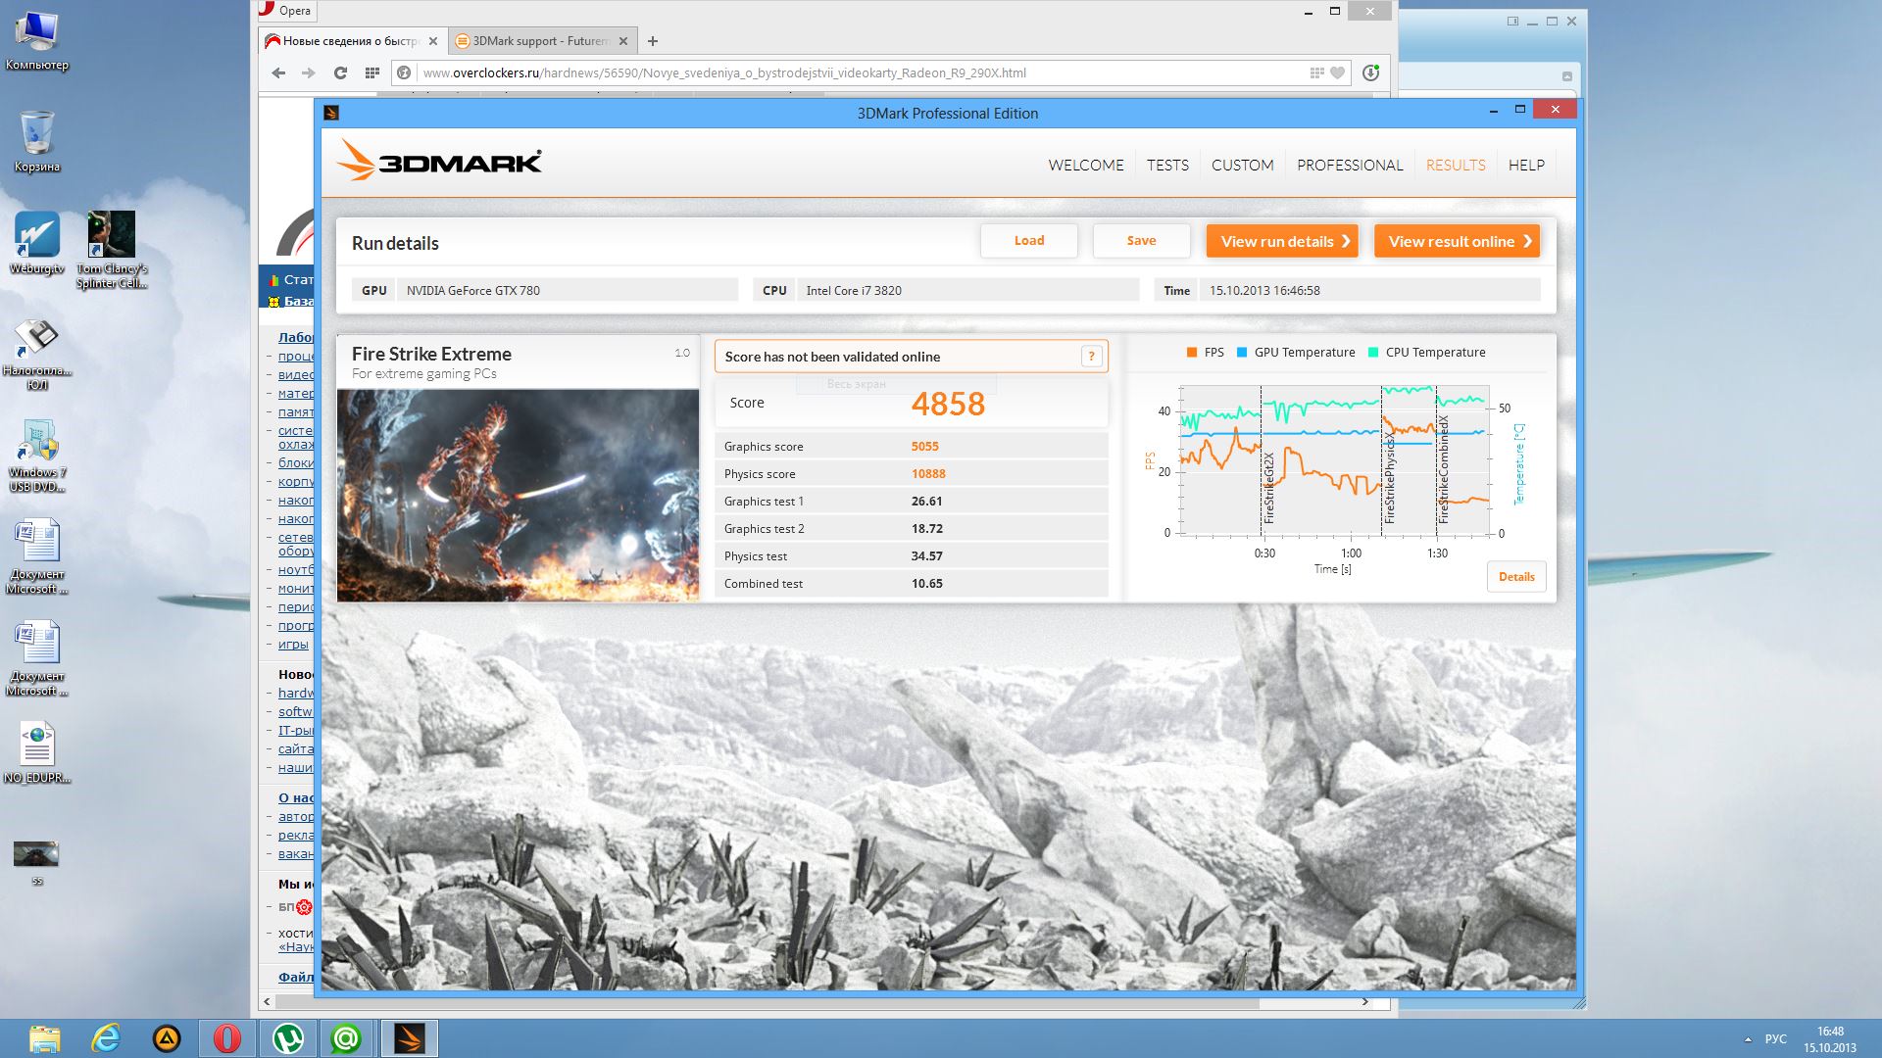The width and height of the screenshot is (1882, 1058).
Task: Click the Opera address bar URL
Action: pyautogui.click(x=724, y=72)
